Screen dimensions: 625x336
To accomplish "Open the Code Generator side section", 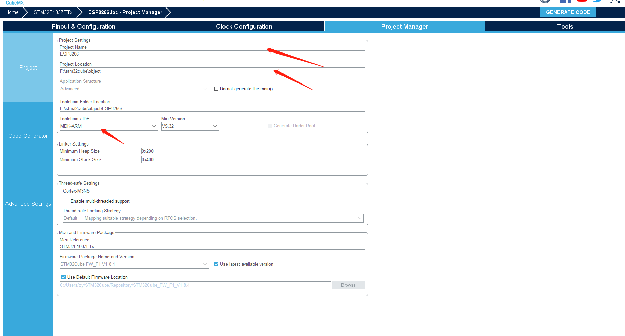I will pyautogui.click(x=28, y=136).
